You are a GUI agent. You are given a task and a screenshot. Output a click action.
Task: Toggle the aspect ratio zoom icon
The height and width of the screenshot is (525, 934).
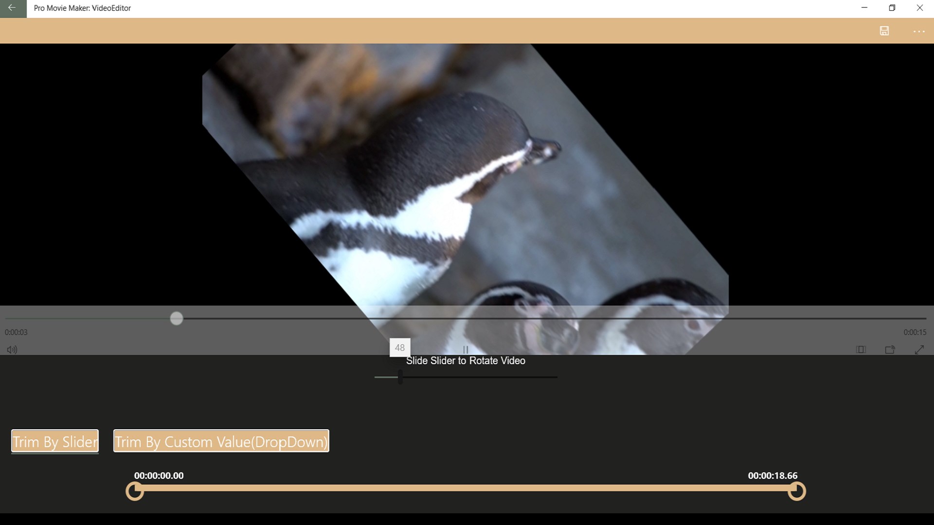click(861, 350)
